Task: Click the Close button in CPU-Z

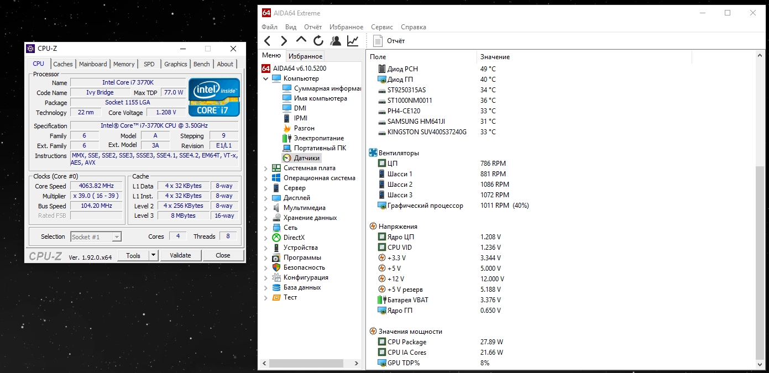Action: [x=223, y=255]
